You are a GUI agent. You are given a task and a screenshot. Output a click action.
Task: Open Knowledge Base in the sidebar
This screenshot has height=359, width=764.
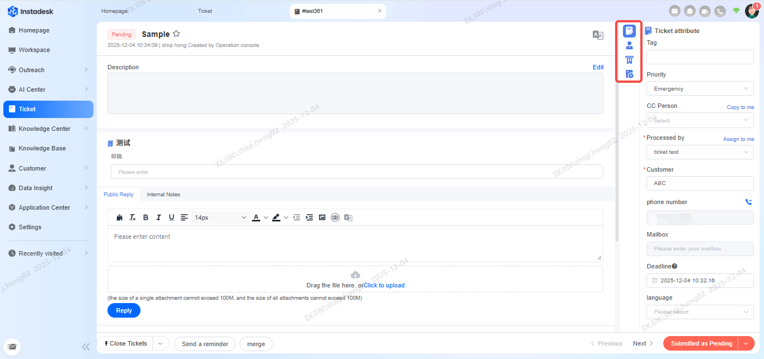[42, 148]
